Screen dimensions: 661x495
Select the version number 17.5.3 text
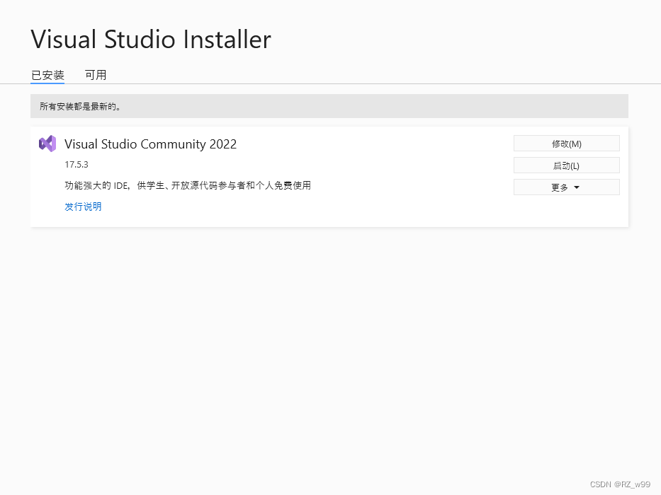click(76, 164)
